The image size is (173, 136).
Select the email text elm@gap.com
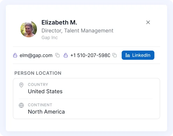36,55
